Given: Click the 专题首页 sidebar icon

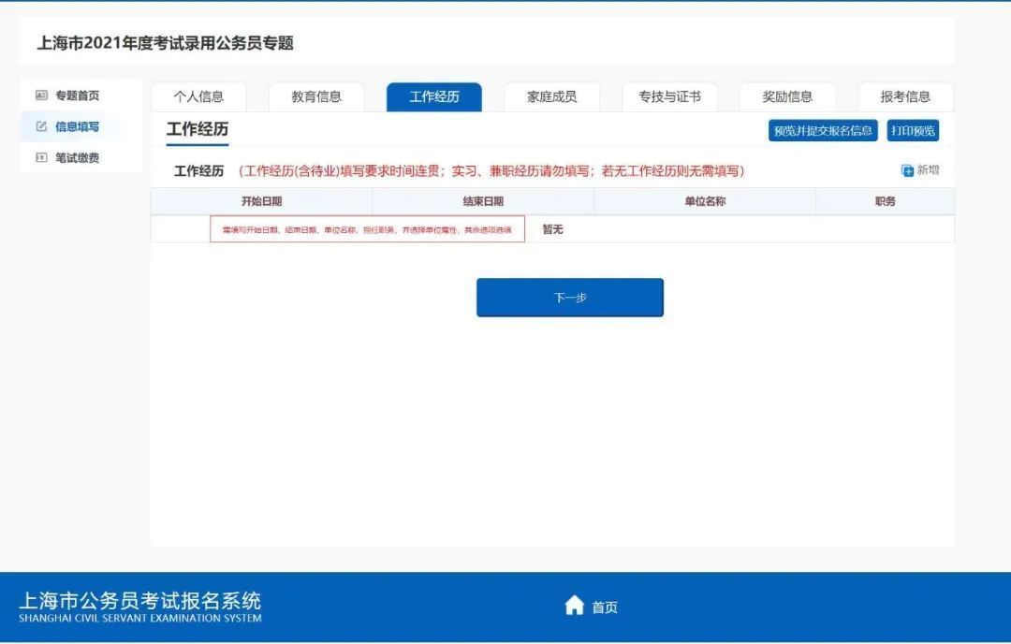Looking at the screenshot, I should pos(41,95).
